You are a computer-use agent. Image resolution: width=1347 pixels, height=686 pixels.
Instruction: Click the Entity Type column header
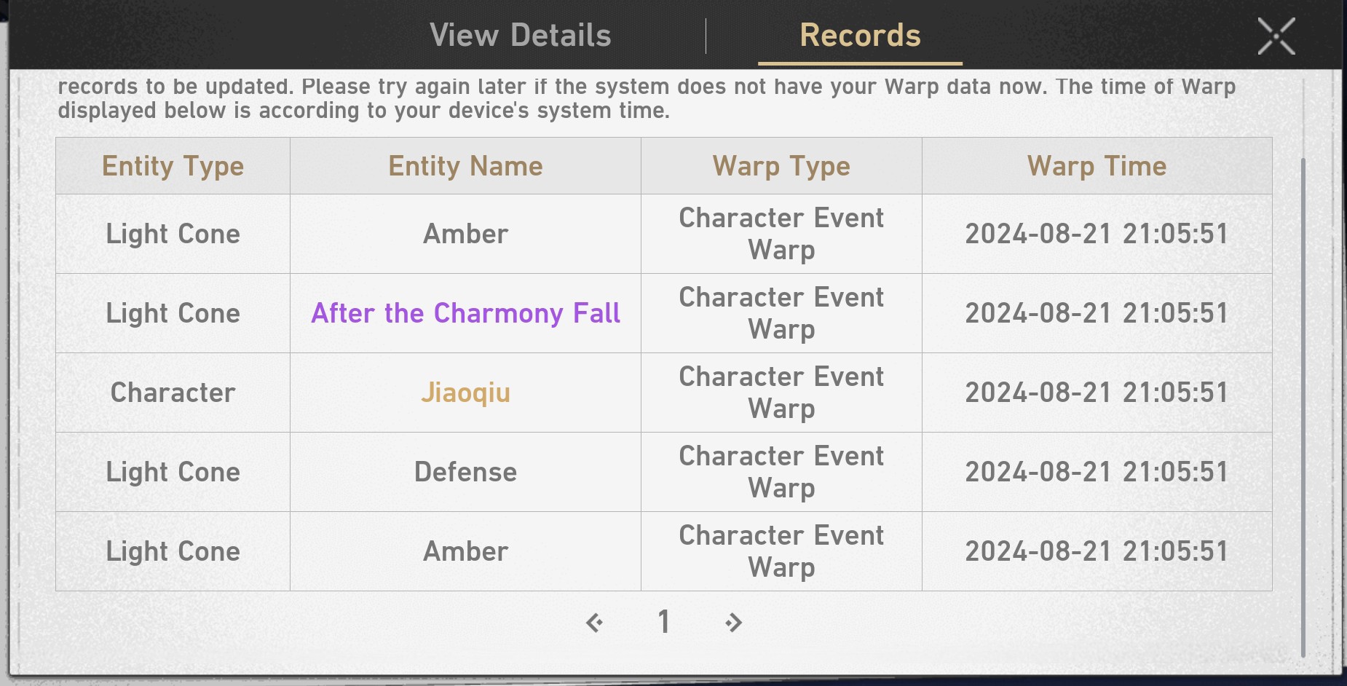pos(173,166)
